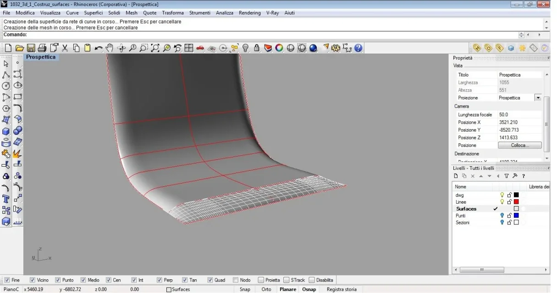Toggle the Medio osnap checkbox

[83, 280]
